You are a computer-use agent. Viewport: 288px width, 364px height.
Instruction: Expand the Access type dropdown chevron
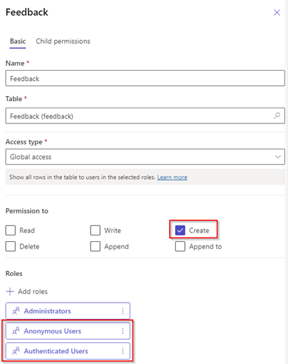click(278, 157)
